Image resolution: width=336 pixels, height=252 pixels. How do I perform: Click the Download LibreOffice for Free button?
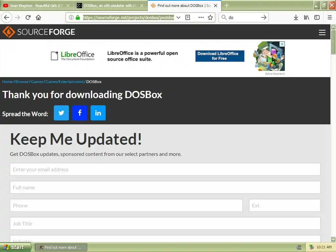[220, 56]
